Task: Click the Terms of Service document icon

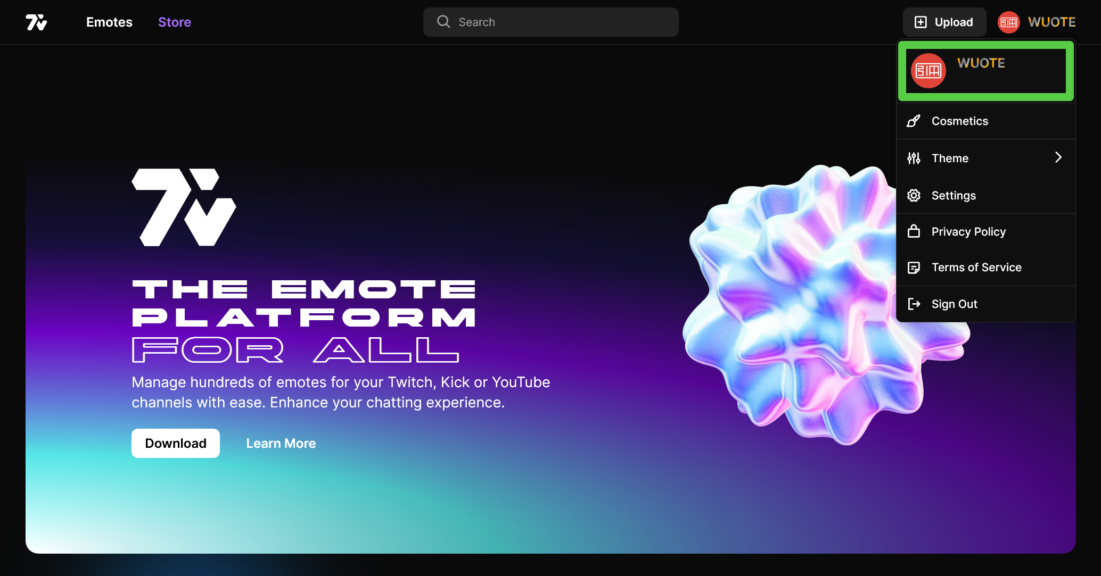Action: pos(914,268)
